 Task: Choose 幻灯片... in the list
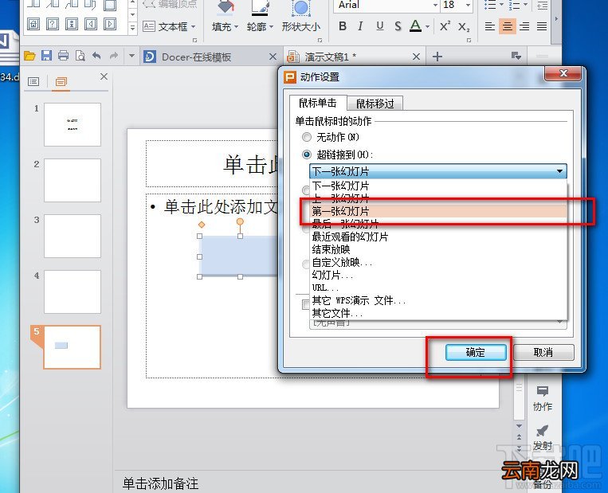[x=438, y=276]
